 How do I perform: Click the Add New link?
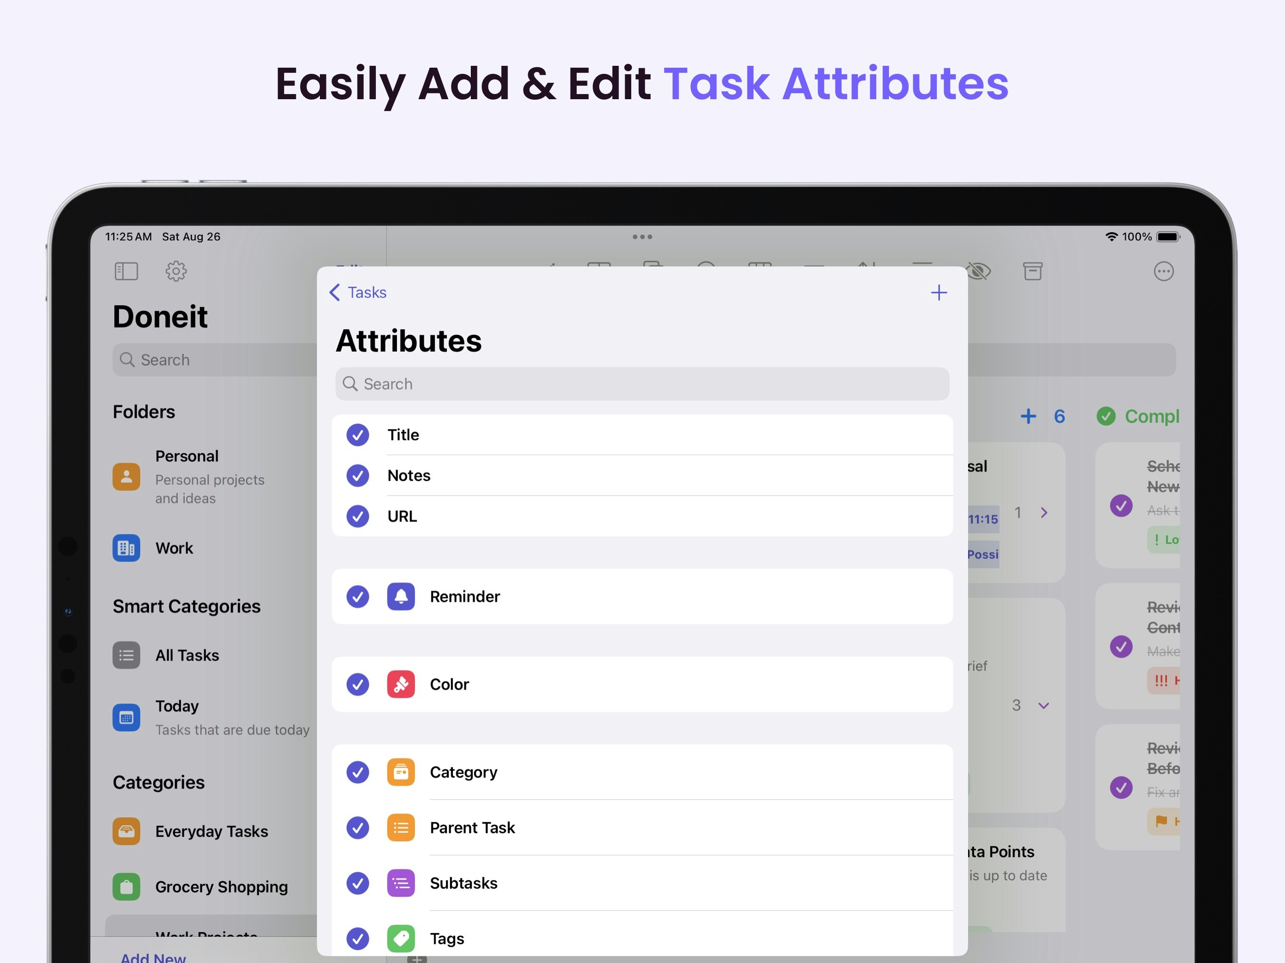(153, 956)
